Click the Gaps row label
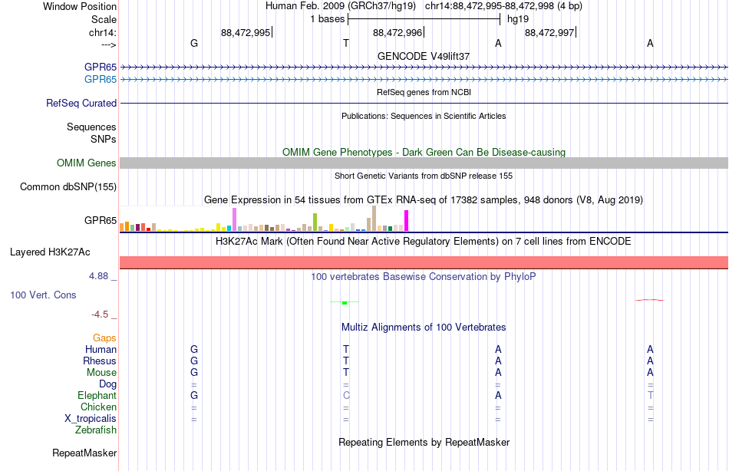 coord(104,338)
